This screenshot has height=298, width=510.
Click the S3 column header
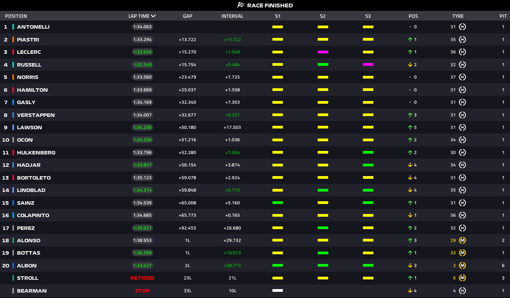click(x=368, y=16)
